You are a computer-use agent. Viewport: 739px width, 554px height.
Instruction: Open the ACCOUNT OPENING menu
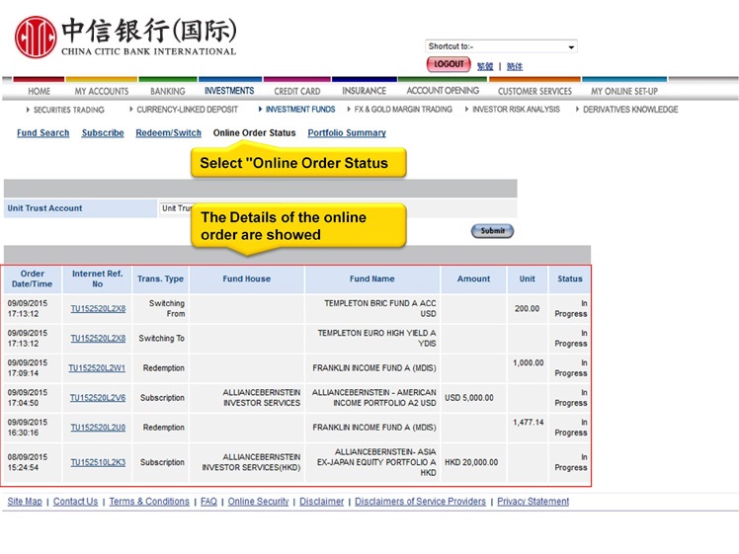(443, 91)
